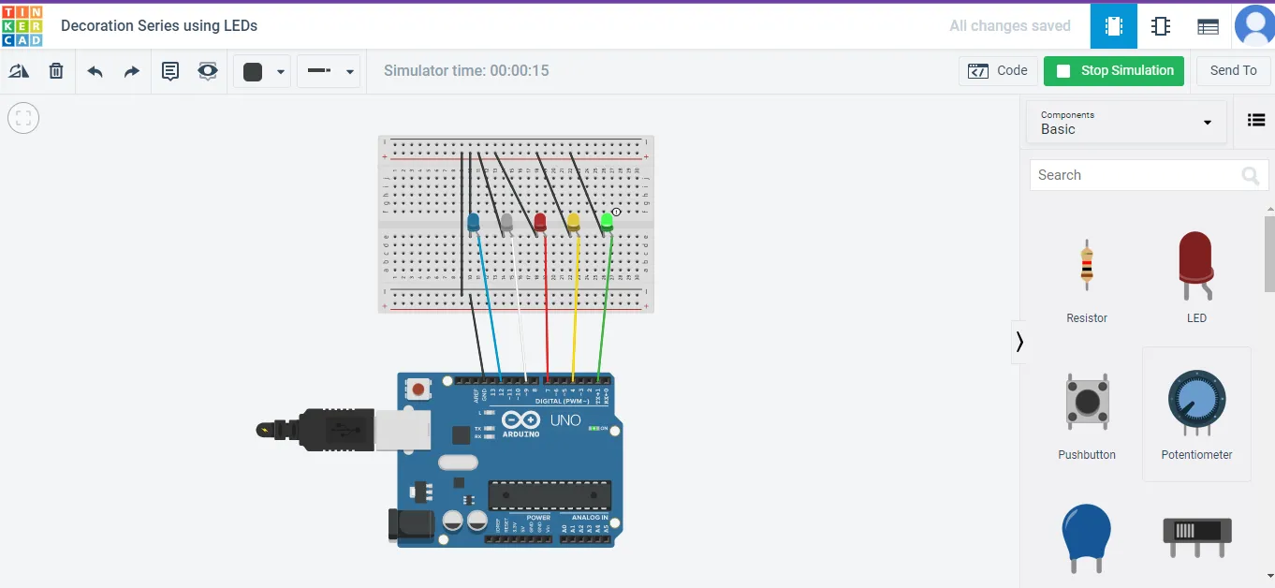Viewport: 1275px width, 588px height.
Task: Click Stop Simulation to halt the run
Action: click(x=1113, y=70)
